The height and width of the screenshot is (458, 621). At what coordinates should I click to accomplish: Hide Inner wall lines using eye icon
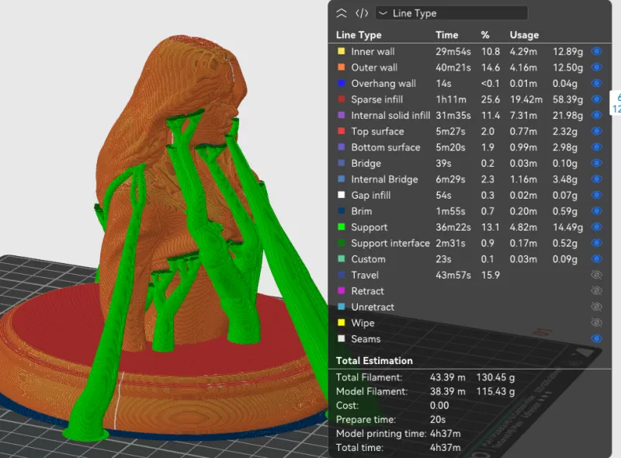click(x=596, y=51)
